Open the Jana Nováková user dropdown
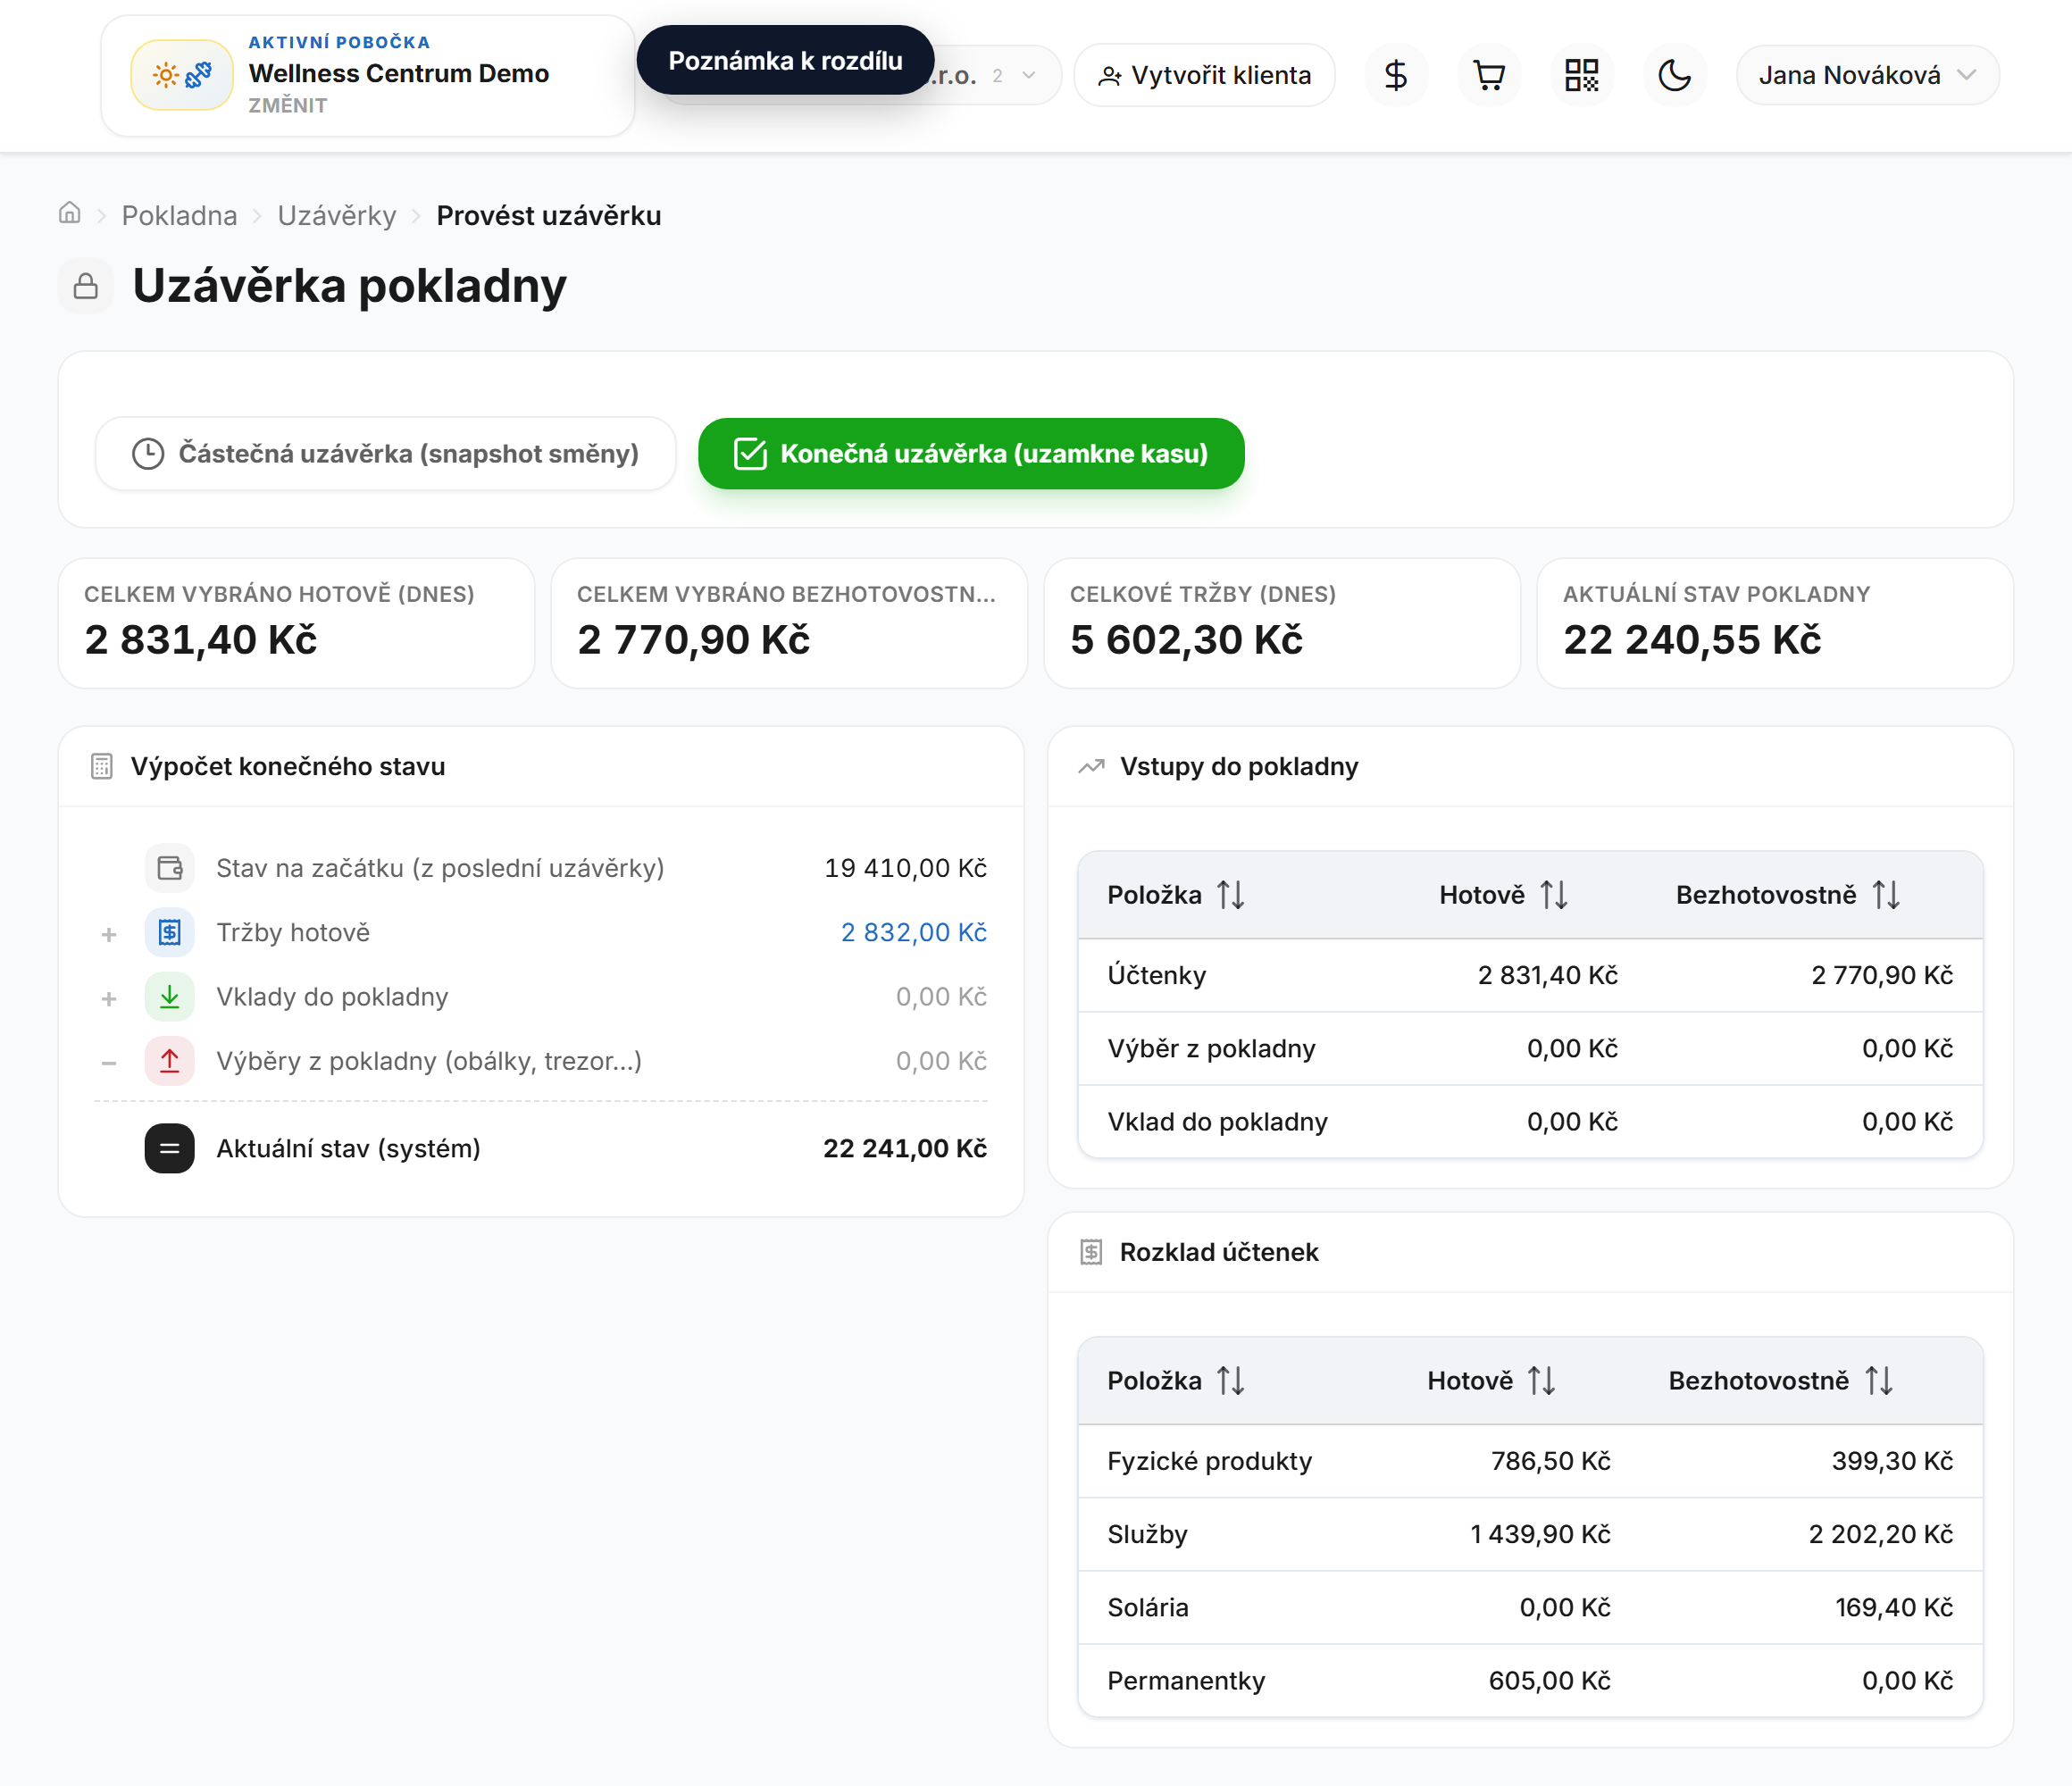The image size is (2072, 1786). click(1867, 75)
